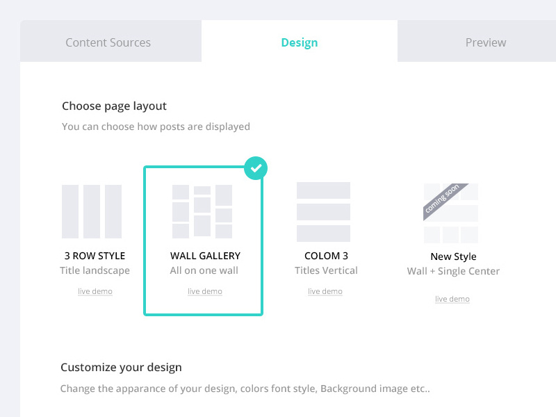Screen dimensions: 556x417
Task: Click Wall + Single Center subtitle
Action: click(x=453, y=271)
